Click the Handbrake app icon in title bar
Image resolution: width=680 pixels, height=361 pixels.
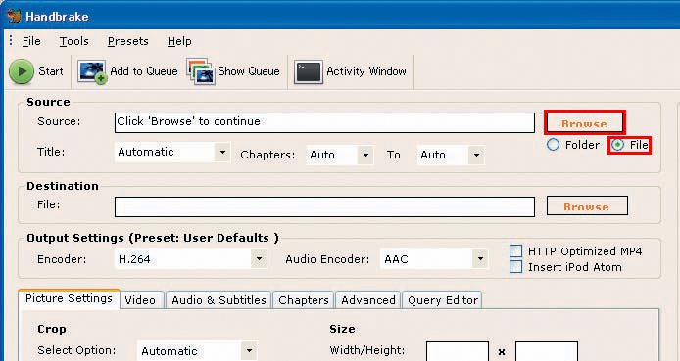pyautogui.click(x=14, y=16)
